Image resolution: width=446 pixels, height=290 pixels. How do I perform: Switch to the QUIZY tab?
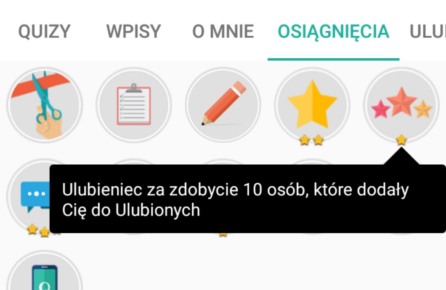point(44,31)
